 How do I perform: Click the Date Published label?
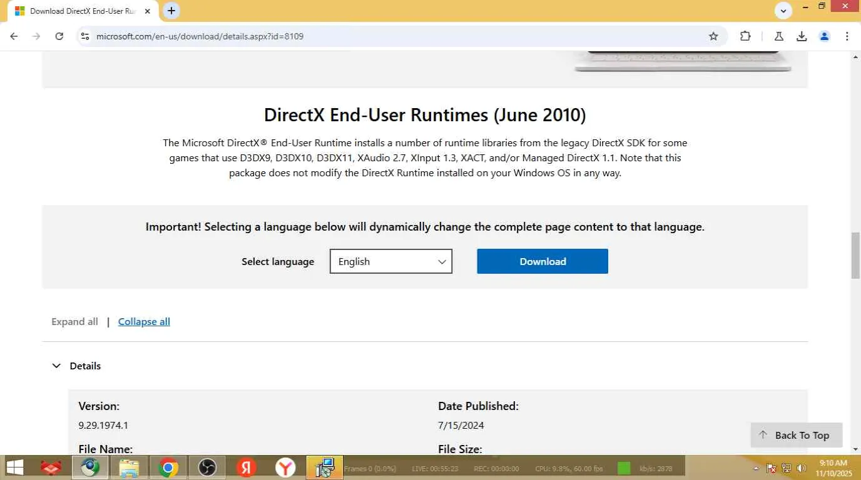(x=478, y=406)
